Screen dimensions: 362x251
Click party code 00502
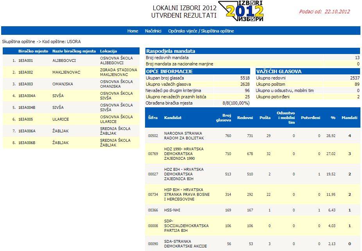[153, 136]
